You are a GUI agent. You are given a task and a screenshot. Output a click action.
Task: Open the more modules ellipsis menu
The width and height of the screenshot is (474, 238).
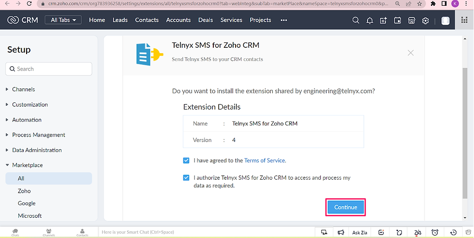pyautogui.click(x=283, y=20)
